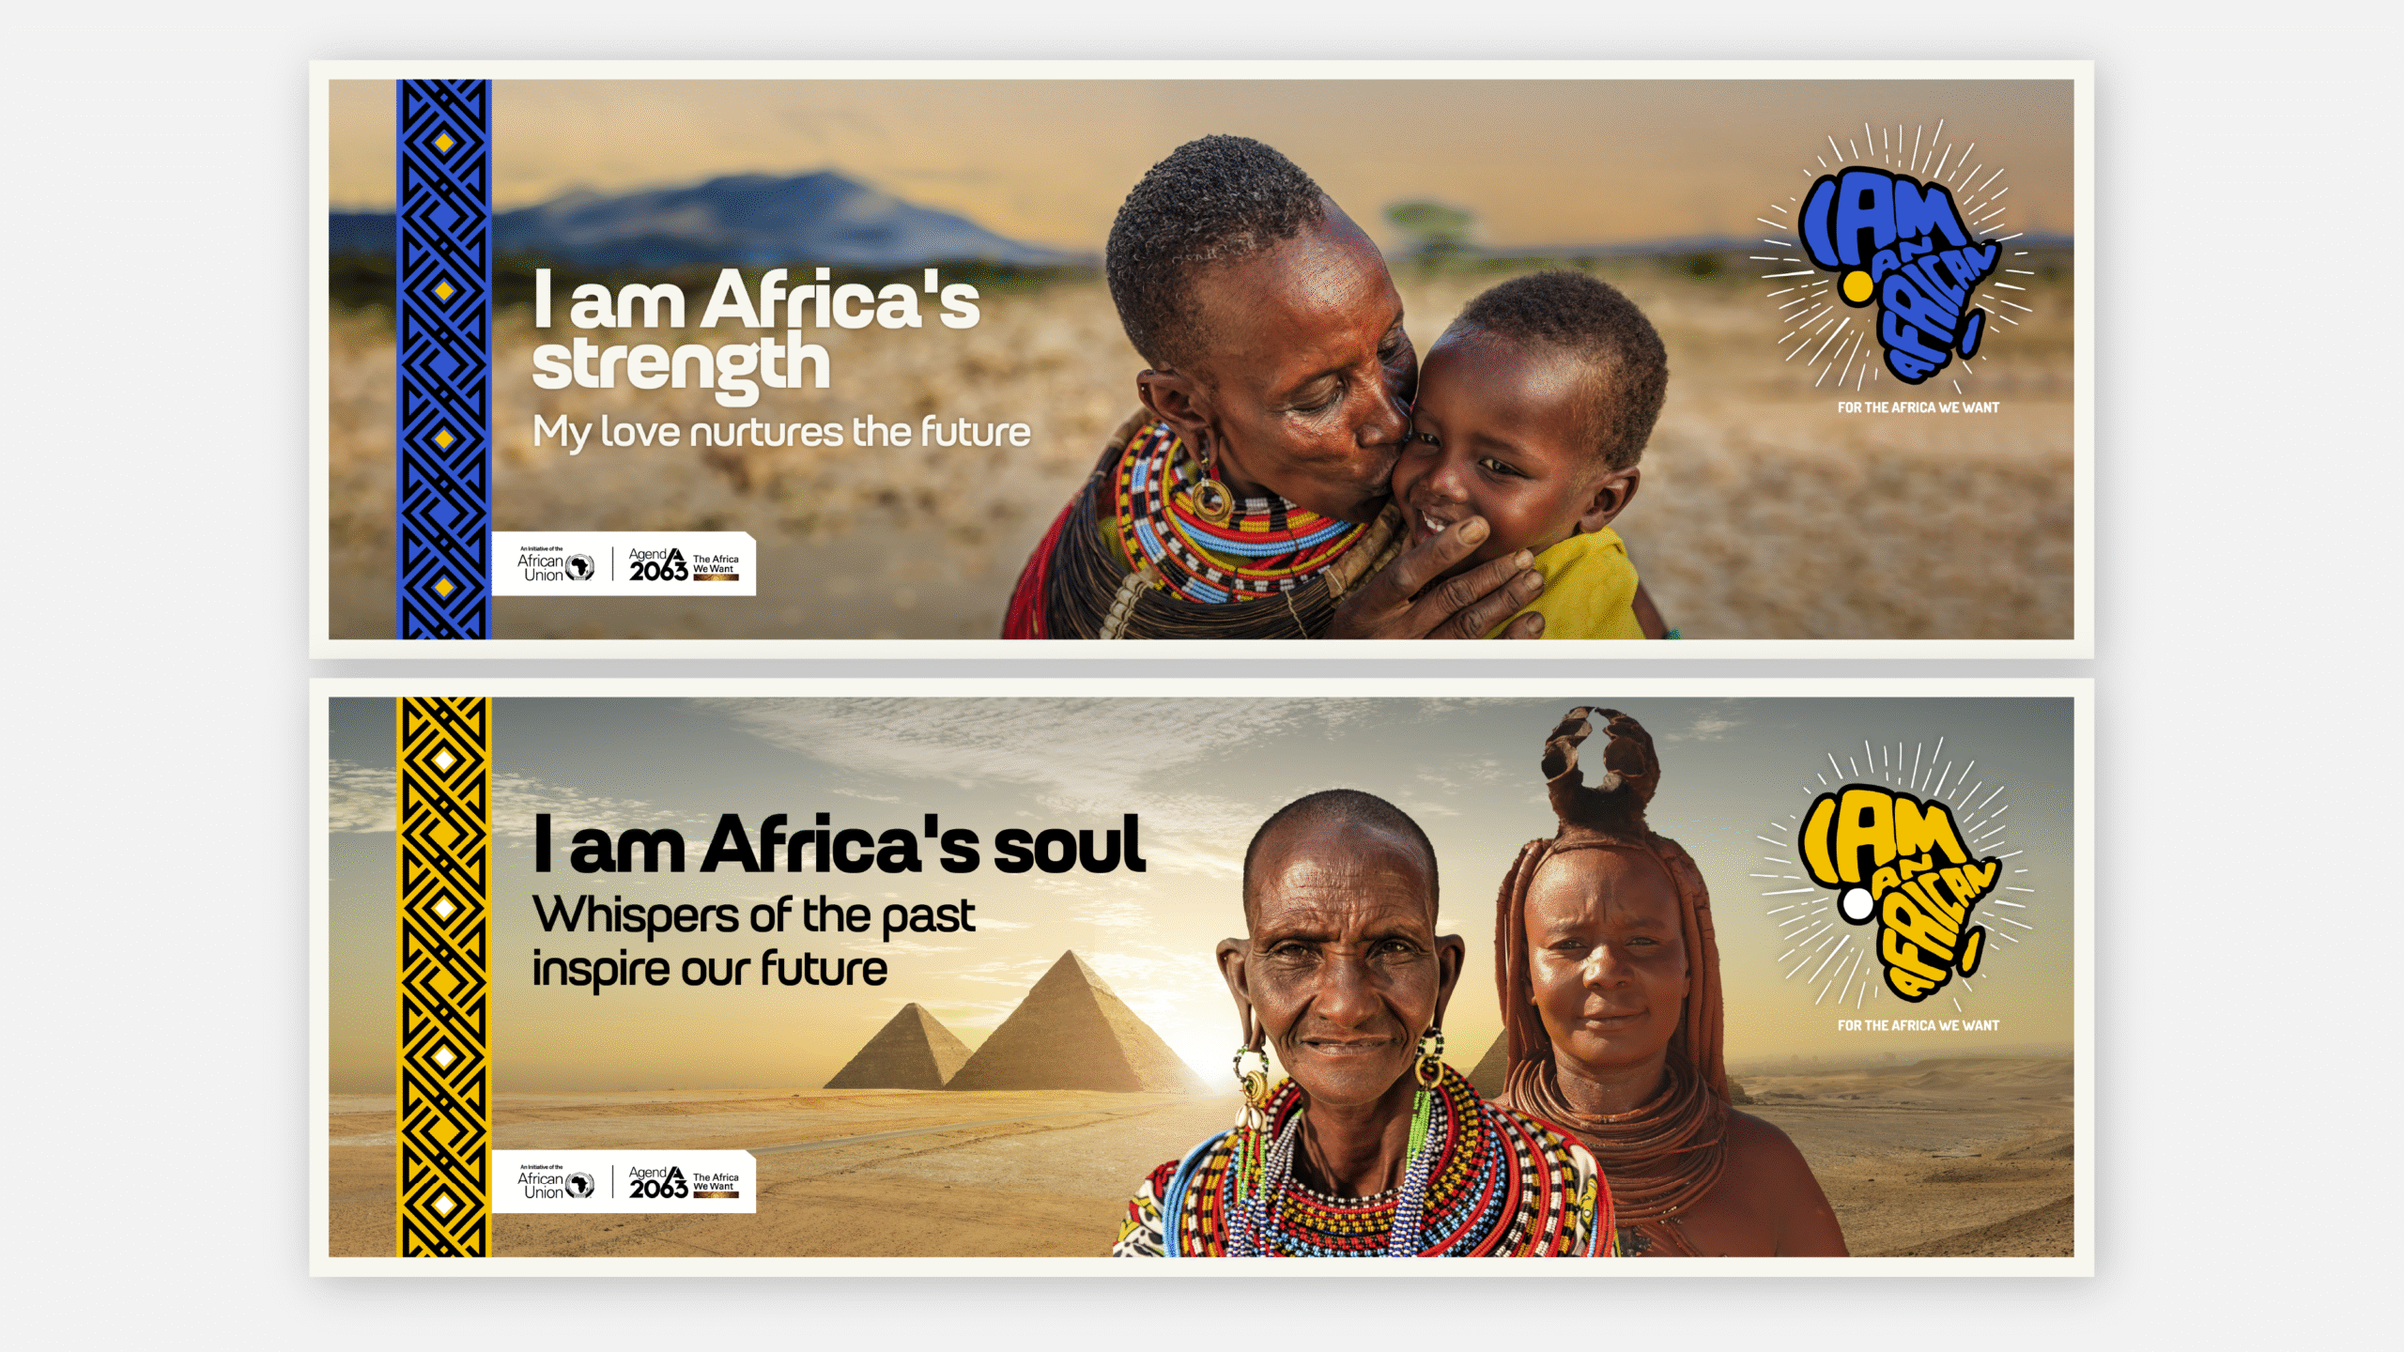Click 'FOR THE AFRICA WE WANT' under the yellow logo
This screenshot has width=2404, height=1352.
coord(1919,1025)
